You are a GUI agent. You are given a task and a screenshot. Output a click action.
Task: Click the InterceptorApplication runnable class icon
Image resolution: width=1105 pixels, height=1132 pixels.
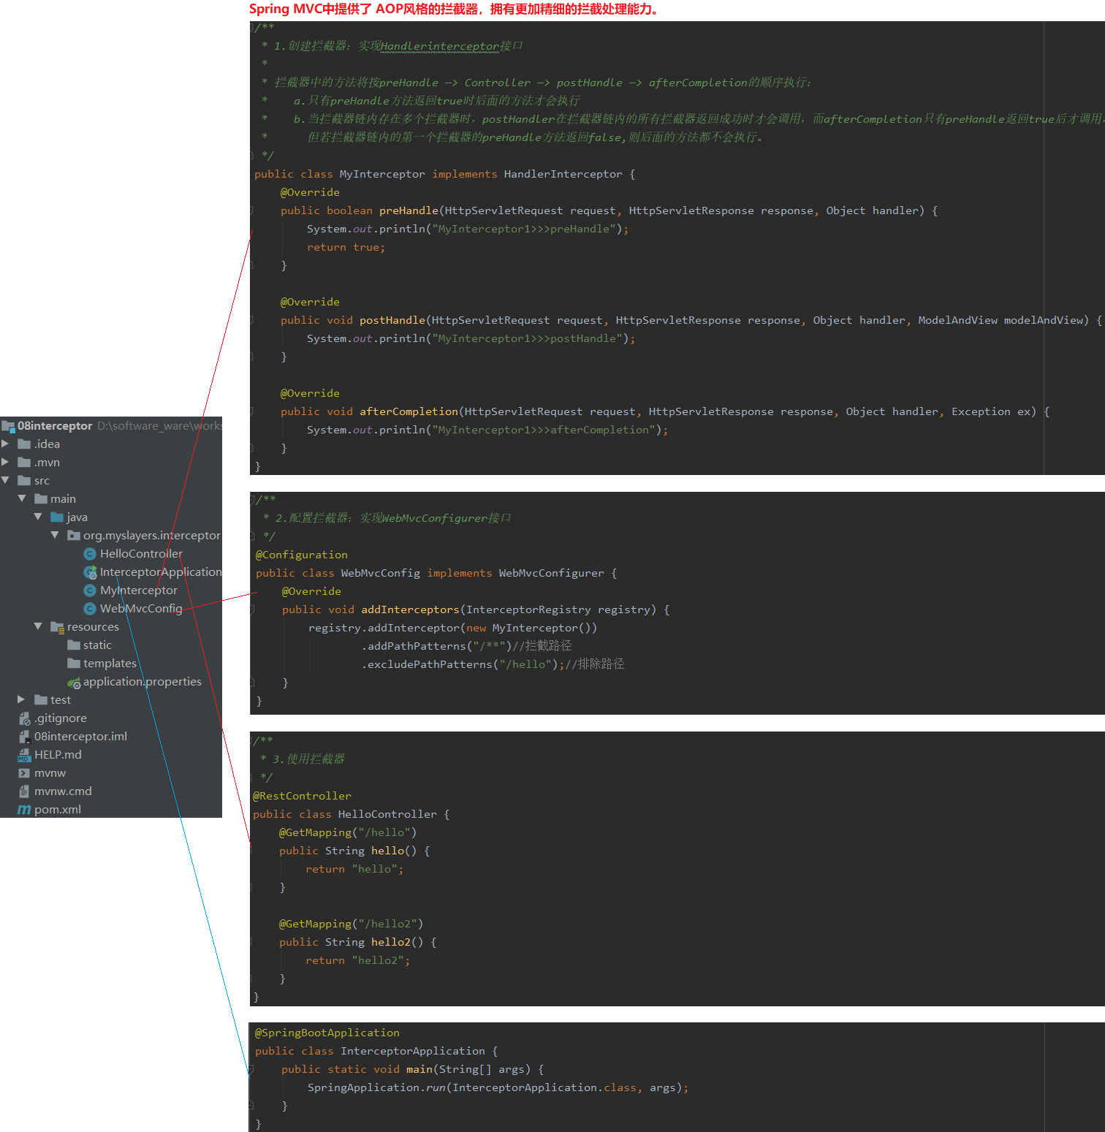point(90,572)
